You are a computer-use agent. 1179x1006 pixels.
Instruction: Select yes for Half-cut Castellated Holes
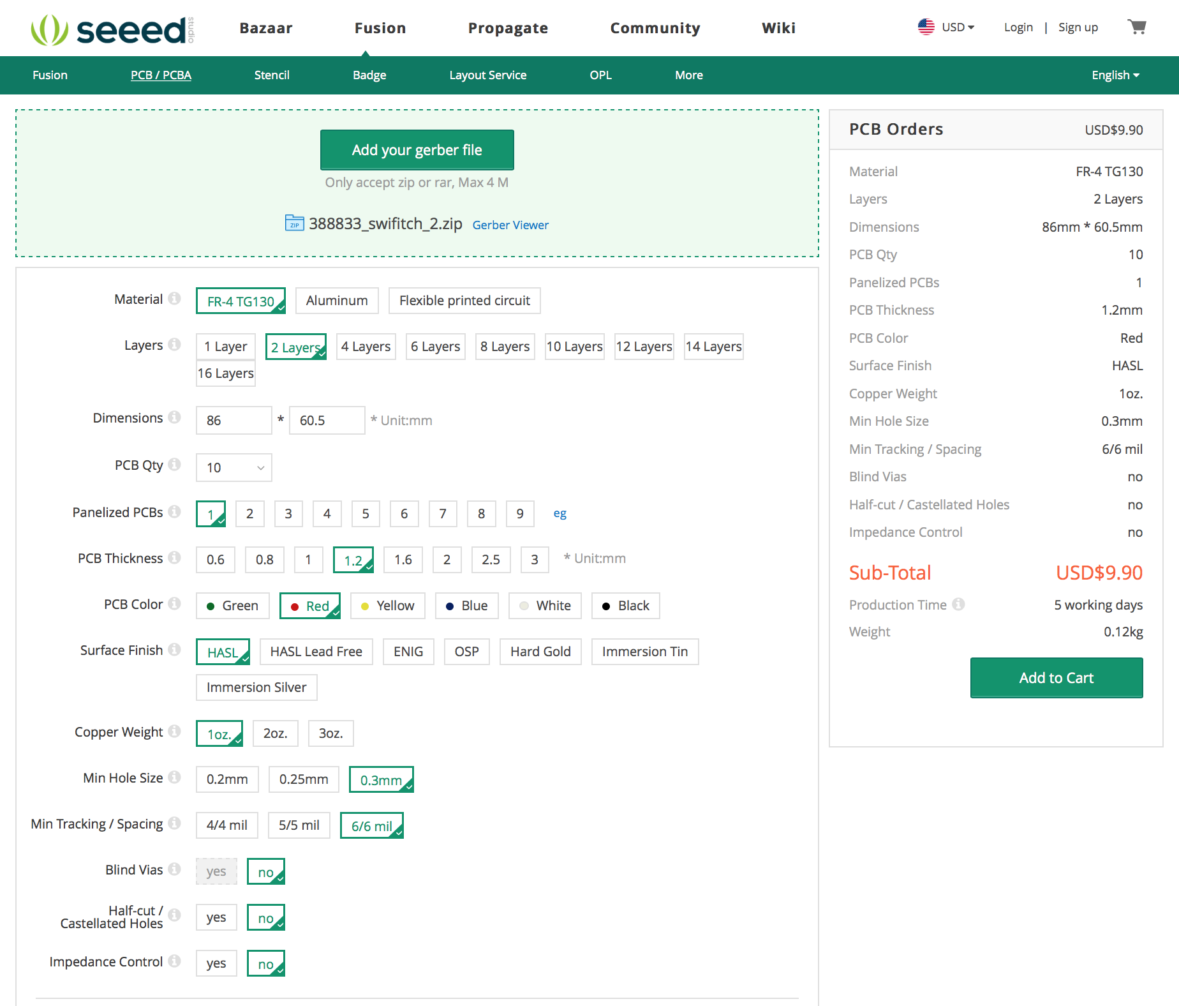tap(216, 917)
